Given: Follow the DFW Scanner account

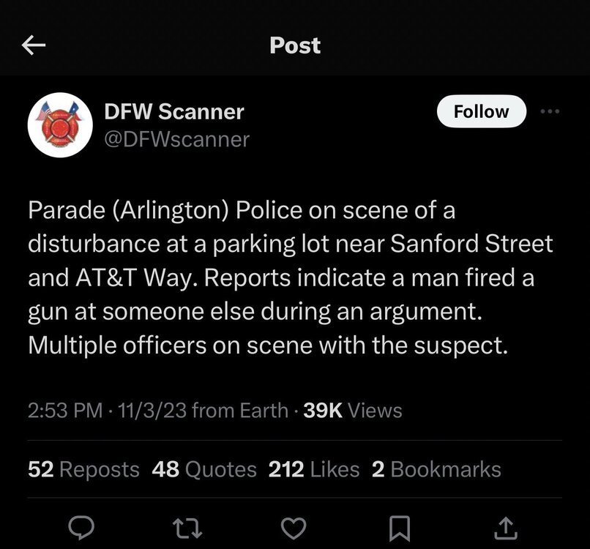Looking at the screenshot, I should (481, 111).
